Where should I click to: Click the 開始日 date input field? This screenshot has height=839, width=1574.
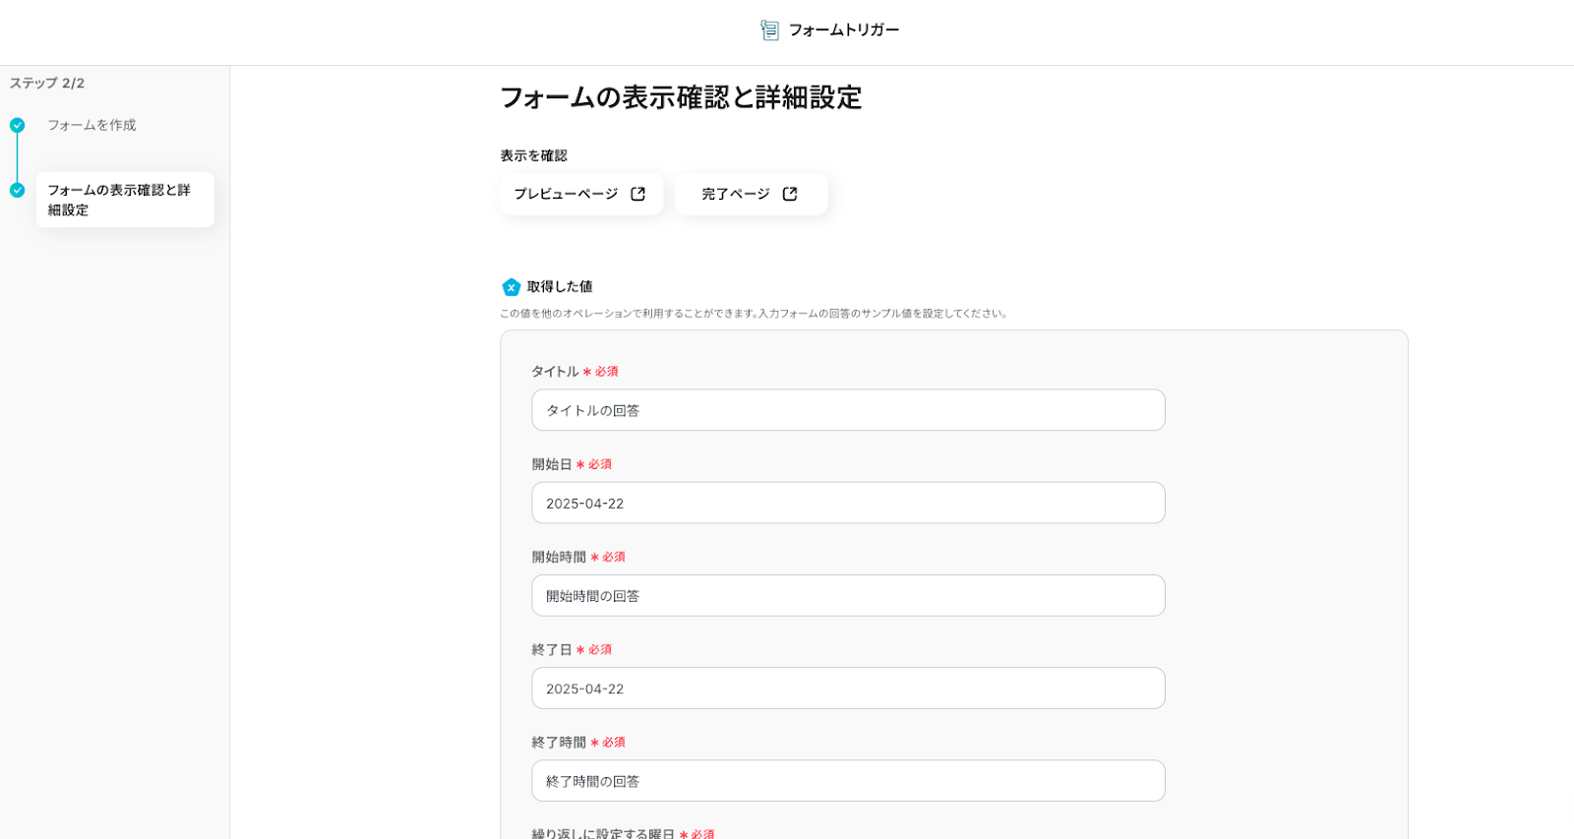pyautogui.click(x=848, y=503)
